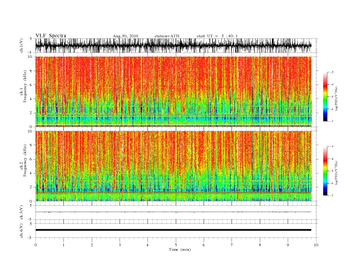Click the thick ch.4 voltage trace line
Image resolution: width=356 pixels, height=275 pixels.
(x=174, y=230)
